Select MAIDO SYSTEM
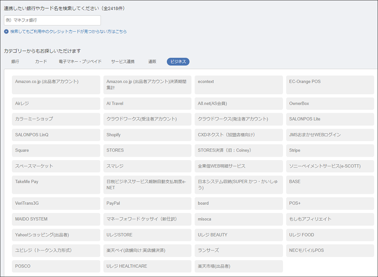378x277 pixels. tap(56, 219)
